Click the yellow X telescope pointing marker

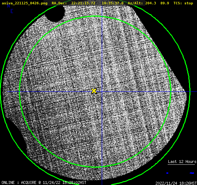(x=94, y=91)
